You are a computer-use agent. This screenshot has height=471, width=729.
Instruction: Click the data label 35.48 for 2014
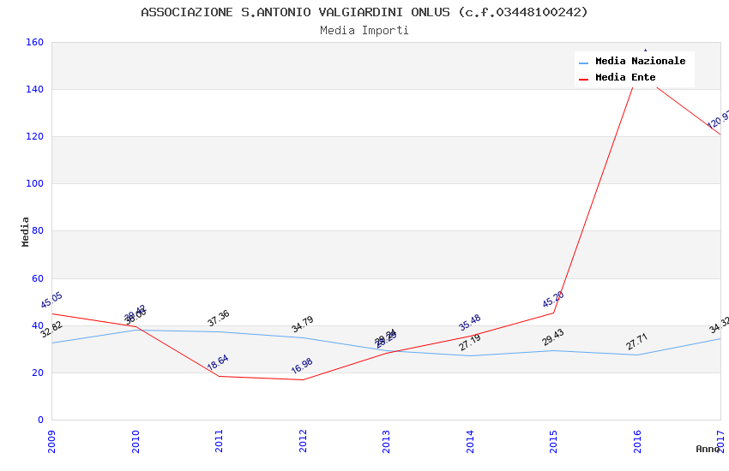470,322
